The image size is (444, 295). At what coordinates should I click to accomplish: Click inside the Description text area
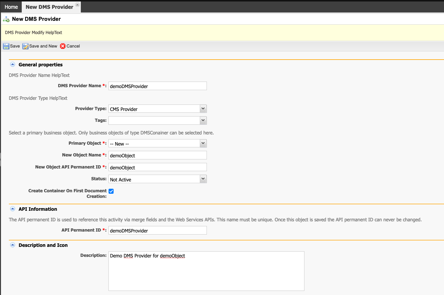pos(206,271)
